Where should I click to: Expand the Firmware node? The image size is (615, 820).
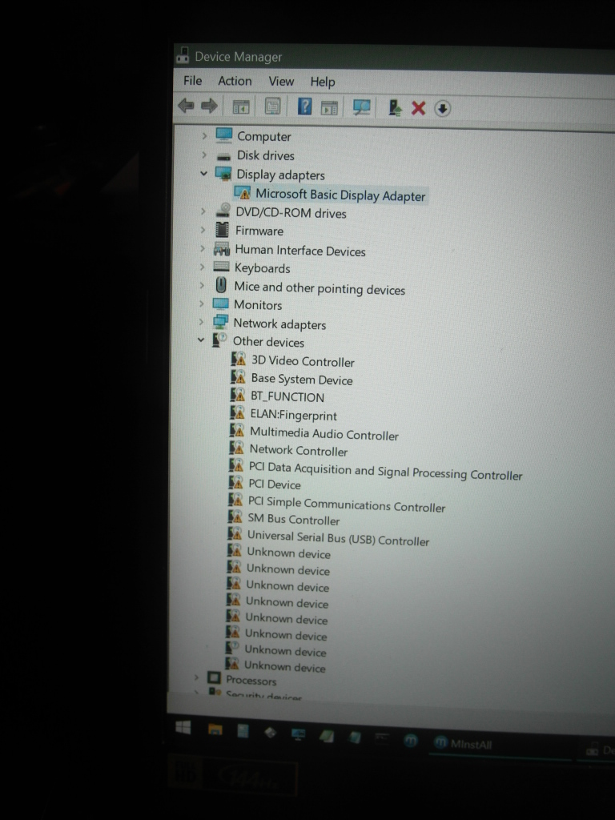(203, 230)
